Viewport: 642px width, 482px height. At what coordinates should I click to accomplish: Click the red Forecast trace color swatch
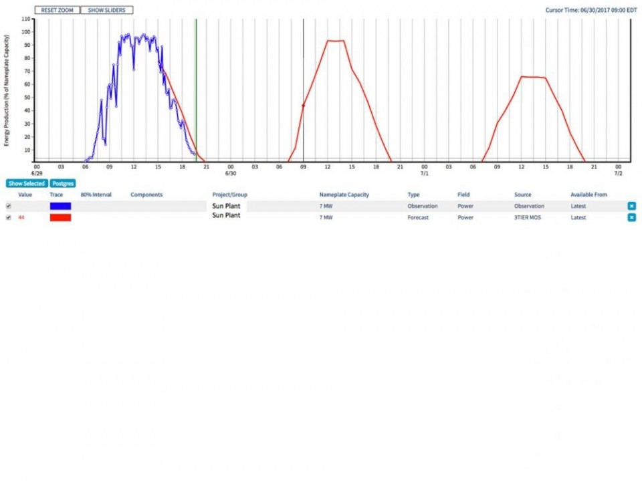pos(60,217)
